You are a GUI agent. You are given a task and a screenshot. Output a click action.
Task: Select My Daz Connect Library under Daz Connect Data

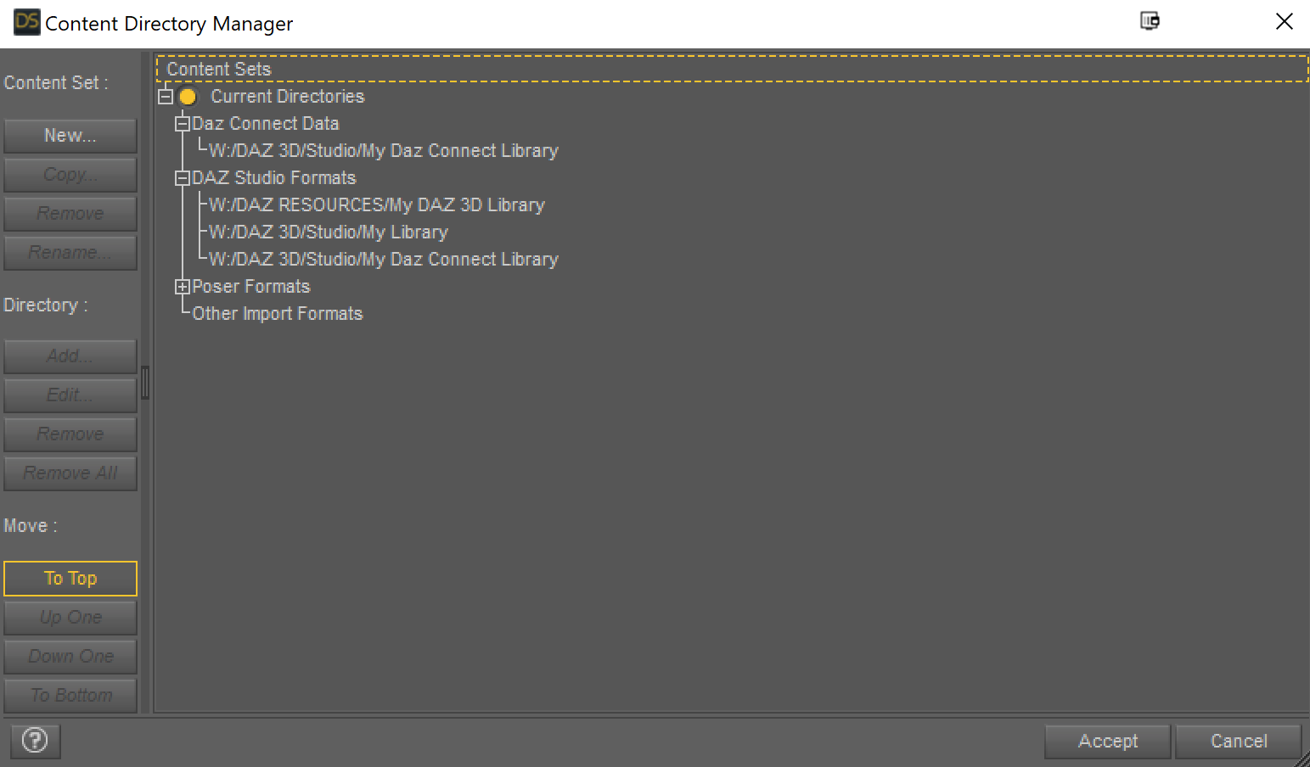pyautogui.click(x=384, y=151)
